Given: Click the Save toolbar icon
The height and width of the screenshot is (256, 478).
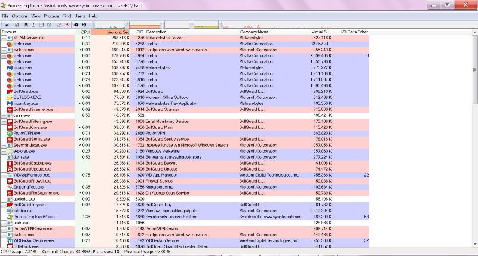Looking at the screenshot, I should [x=7, y=25].
